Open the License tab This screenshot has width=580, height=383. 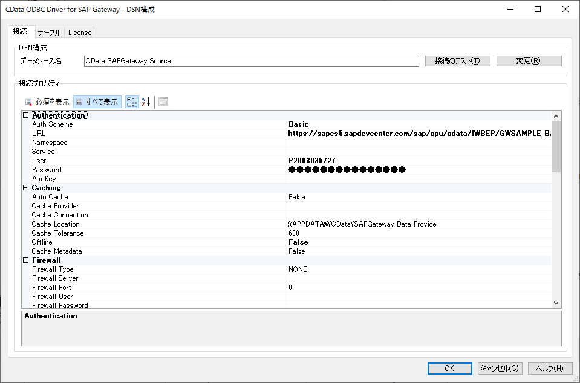coord(80,33)
